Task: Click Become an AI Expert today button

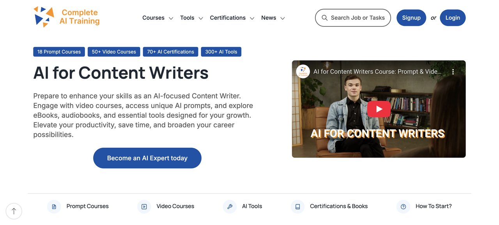Action: click(x=147, y=158)
